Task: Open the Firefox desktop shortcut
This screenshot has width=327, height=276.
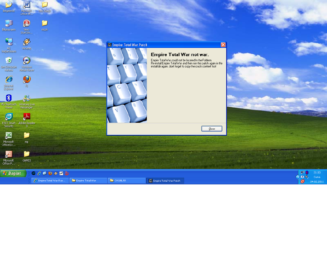Action: pos(27,80)
